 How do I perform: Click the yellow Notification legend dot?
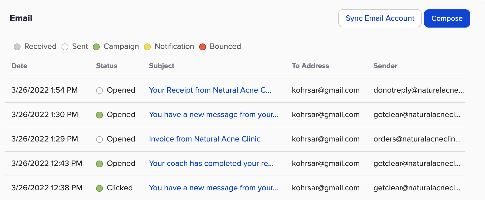pos(147,47)
